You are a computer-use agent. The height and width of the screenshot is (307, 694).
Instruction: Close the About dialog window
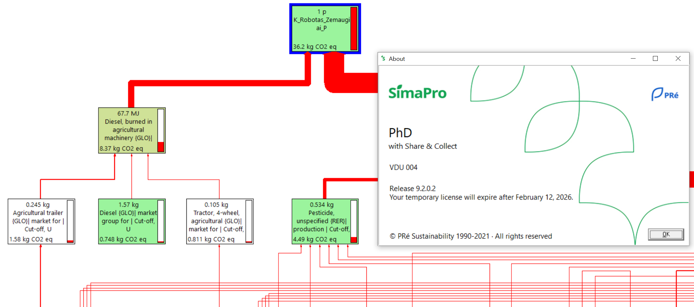tap(678, 59)
